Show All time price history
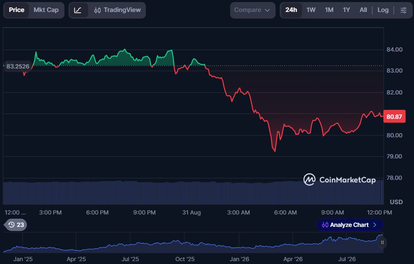Screen dimensions: 414x264 pos(363,10)
